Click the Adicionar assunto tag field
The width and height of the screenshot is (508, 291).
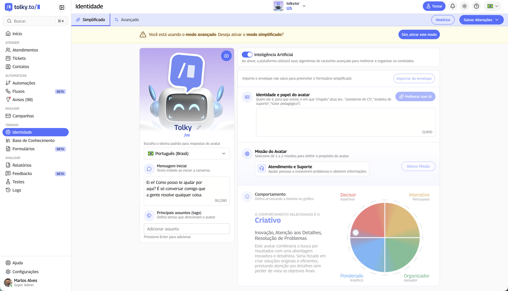coord(187,229)
